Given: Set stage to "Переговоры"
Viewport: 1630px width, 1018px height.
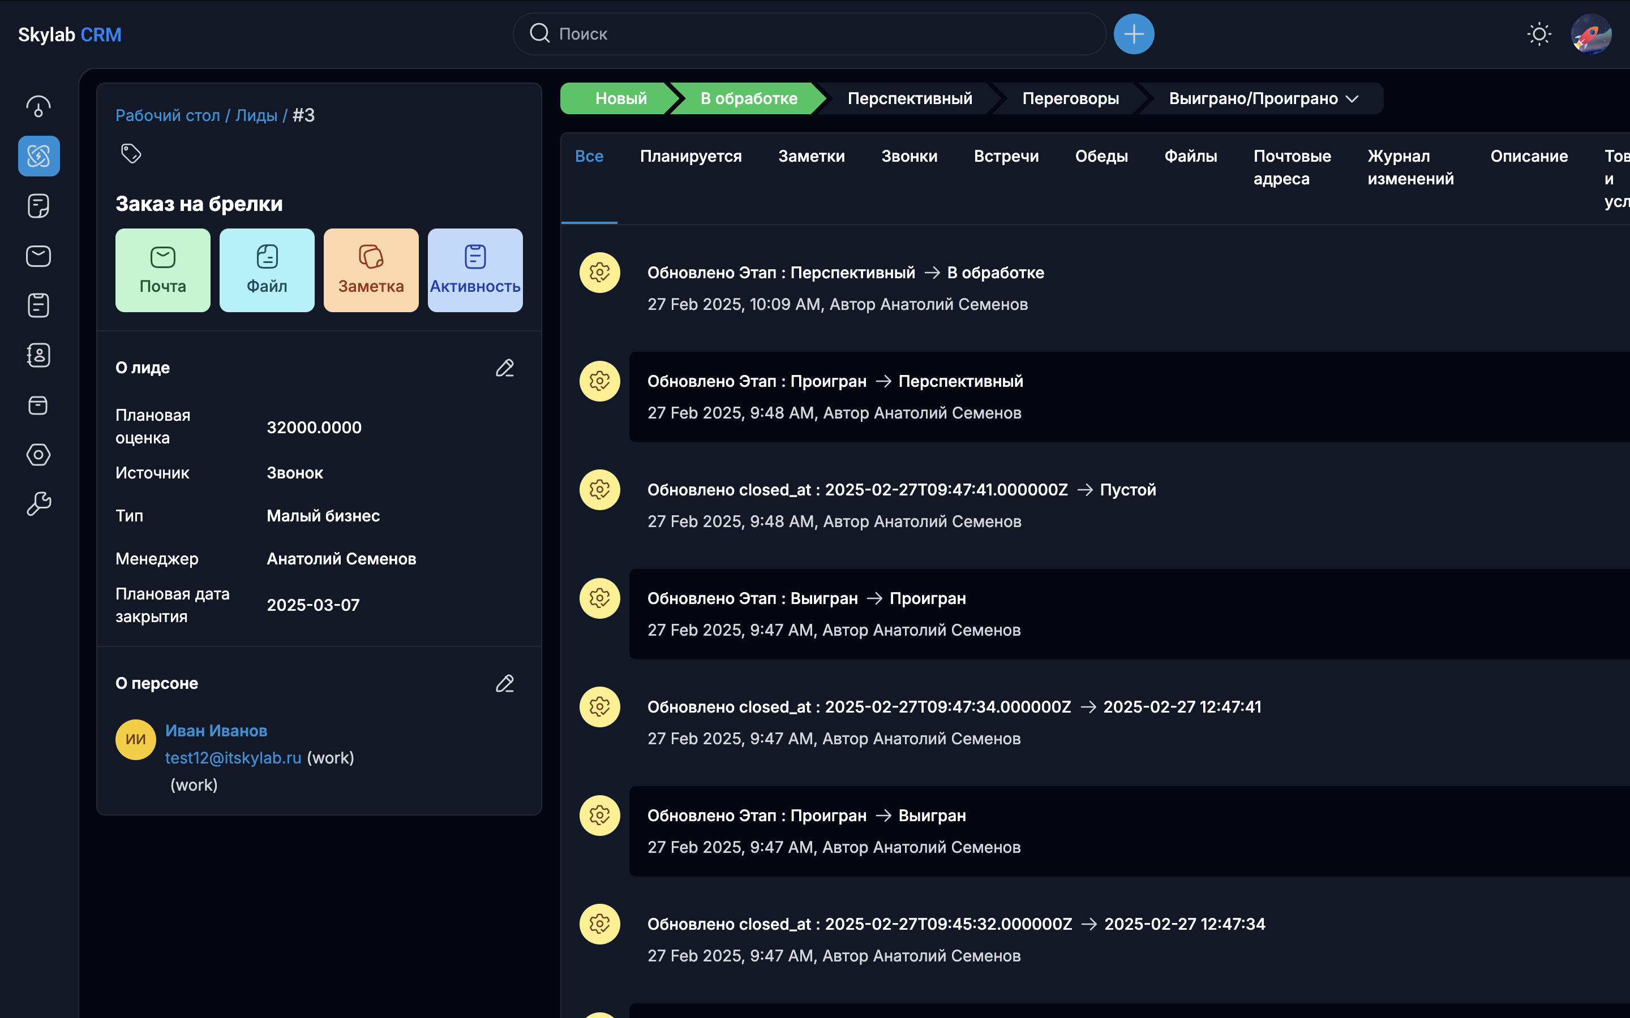Looking at the screenshot, I should click(1070, 98).
